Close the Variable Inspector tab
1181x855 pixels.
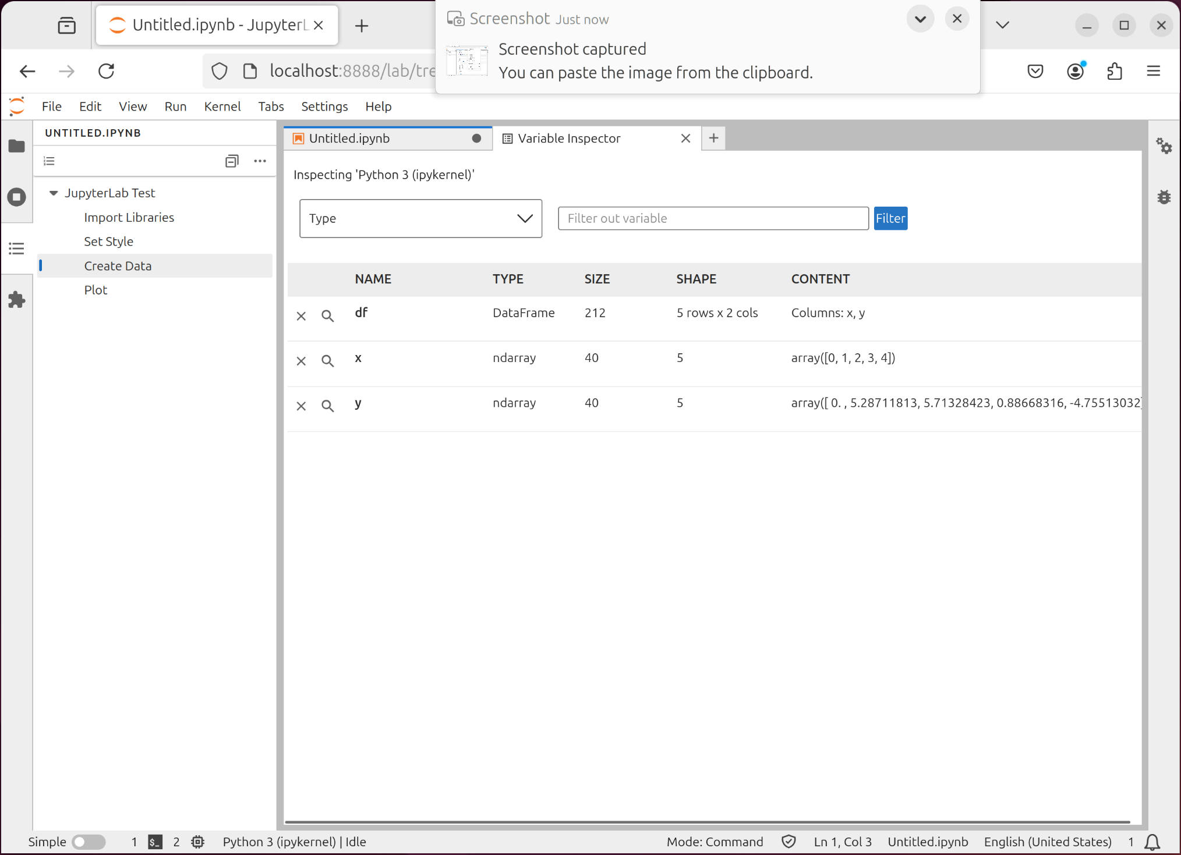point(685,139)
